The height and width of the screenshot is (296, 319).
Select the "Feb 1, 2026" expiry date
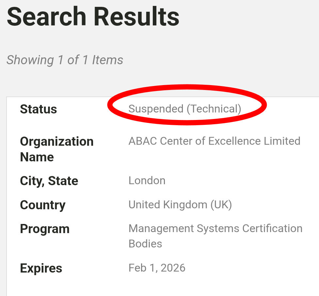157,268
